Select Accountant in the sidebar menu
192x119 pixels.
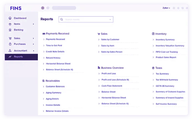coord(20,51)
